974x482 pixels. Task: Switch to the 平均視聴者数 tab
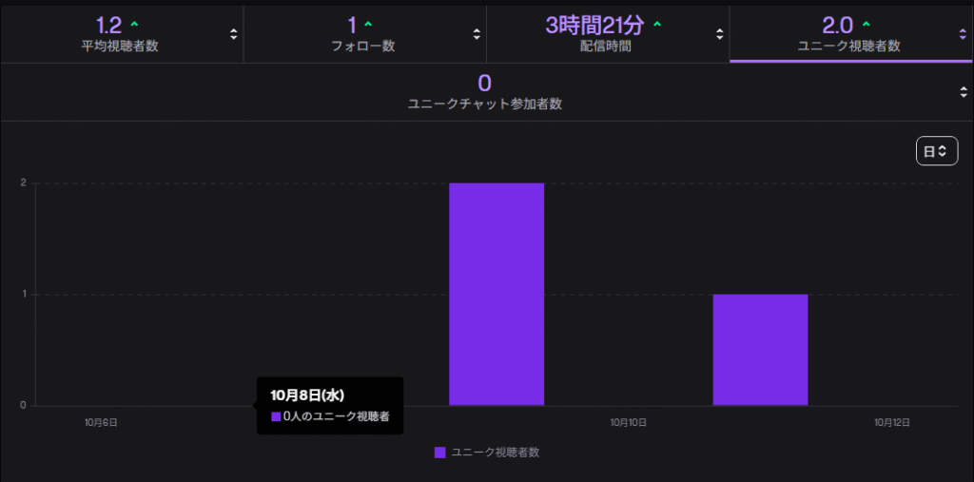120,46
